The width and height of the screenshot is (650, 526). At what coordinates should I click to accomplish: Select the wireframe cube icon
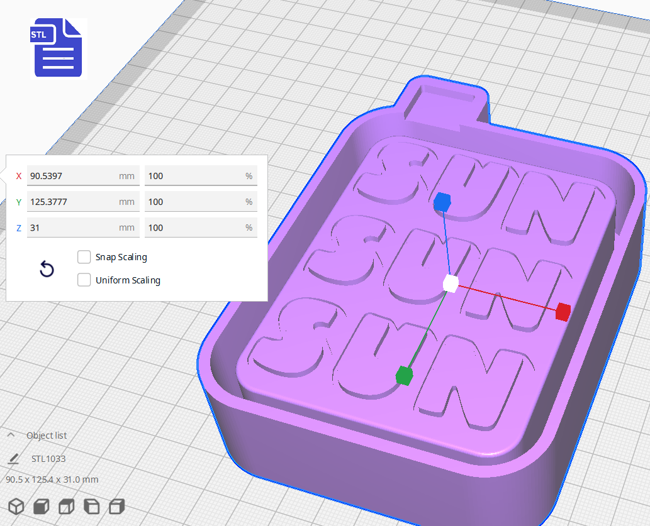tap(16, 506)
